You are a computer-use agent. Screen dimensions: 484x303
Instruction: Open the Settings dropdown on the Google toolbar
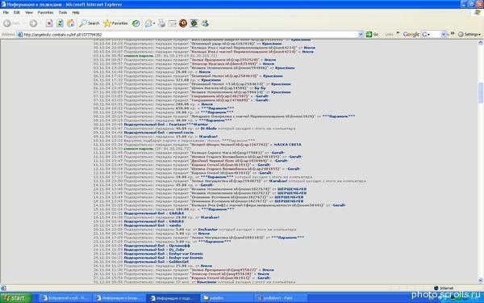[x=469, y=34]
